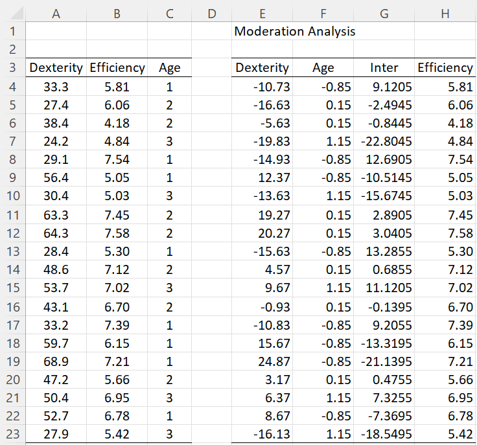477x445 pixels.
Task: Click cell with value -22.8045
Action: point(384,141)
